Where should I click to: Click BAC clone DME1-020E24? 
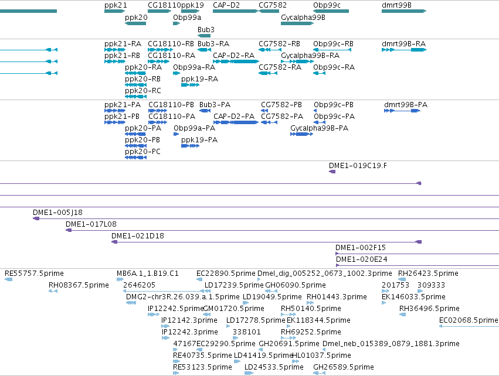pyautogui.click(x=417, y=265)
